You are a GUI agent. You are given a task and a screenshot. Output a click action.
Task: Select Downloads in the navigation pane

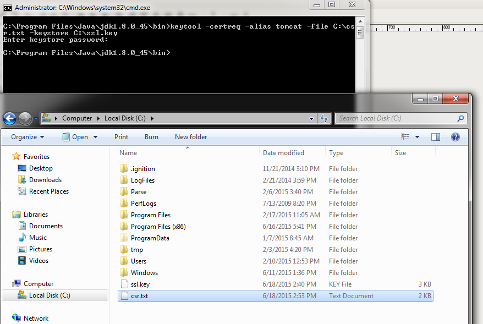[x=45, y=180]
